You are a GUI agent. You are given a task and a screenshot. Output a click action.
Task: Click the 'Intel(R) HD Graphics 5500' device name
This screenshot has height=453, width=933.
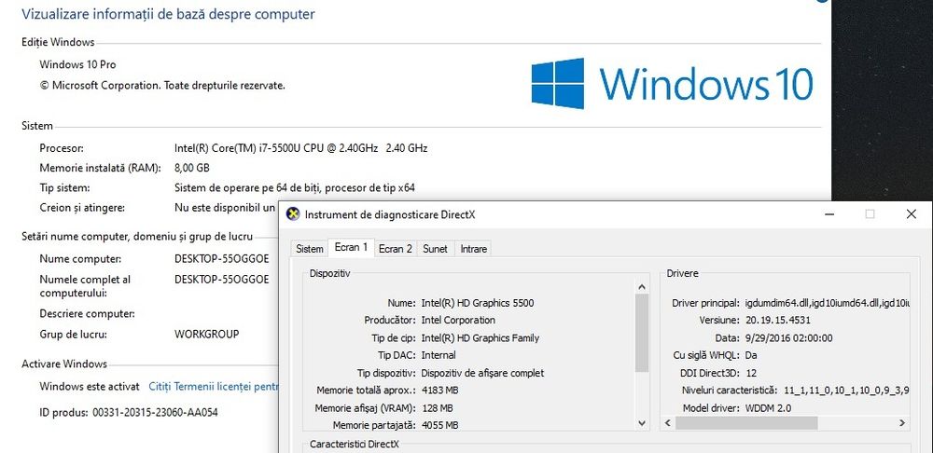click(x=477, y=303)
